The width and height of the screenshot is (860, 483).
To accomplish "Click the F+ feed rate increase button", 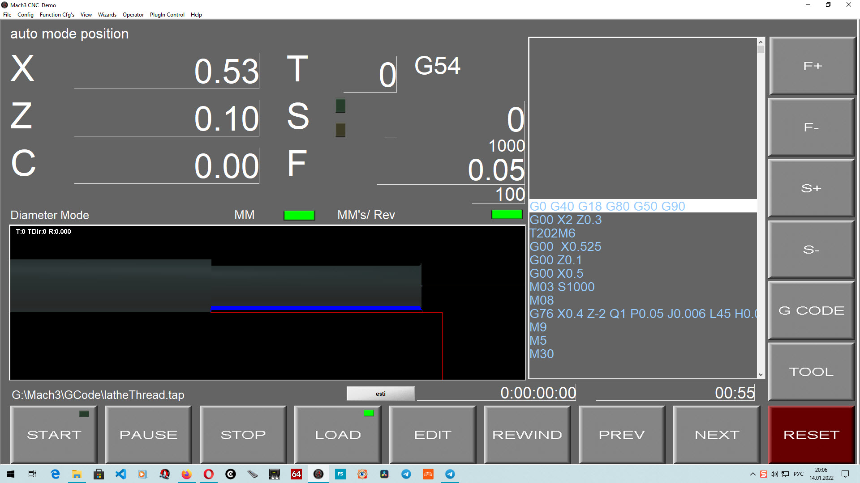I will pyautogui.click(x=812, y=66).
